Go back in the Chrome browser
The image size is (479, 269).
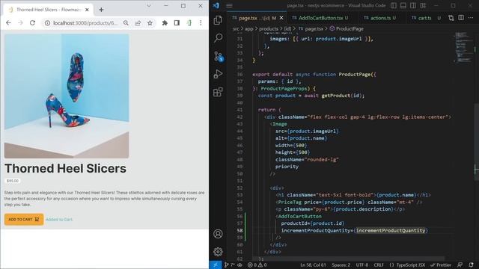coord(8,23)
